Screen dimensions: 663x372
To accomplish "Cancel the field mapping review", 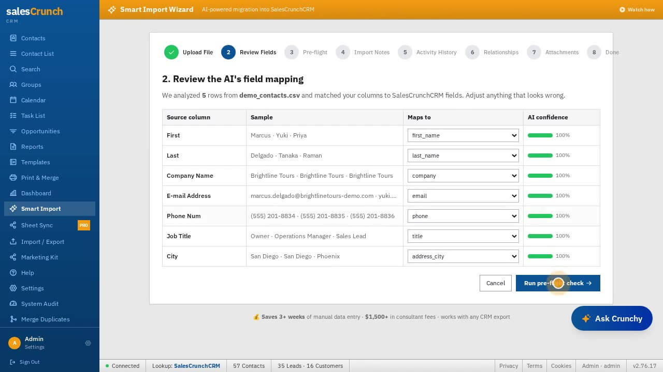I will (496, 283).
